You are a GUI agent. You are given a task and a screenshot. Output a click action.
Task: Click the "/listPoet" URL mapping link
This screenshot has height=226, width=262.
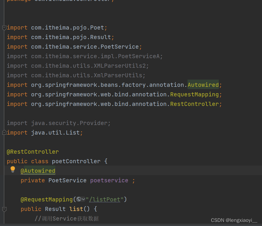click(x=105, y=199)
